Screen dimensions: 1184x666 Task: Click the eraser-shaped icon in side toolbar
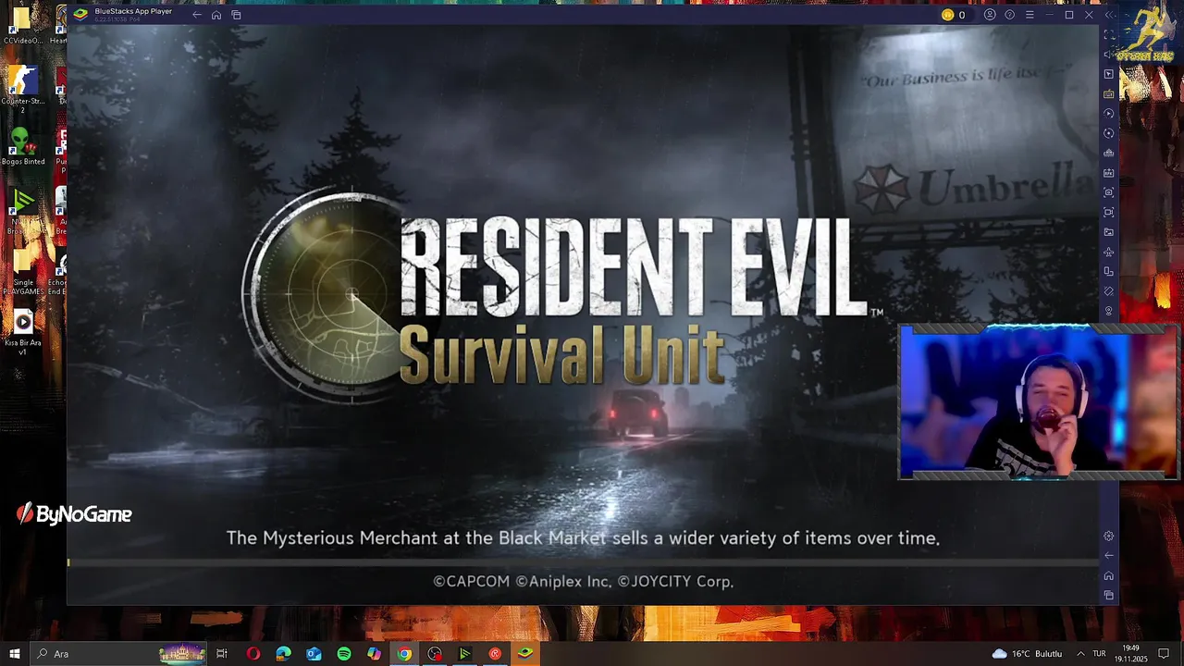pyautogui.click(x=1109, y=291)
